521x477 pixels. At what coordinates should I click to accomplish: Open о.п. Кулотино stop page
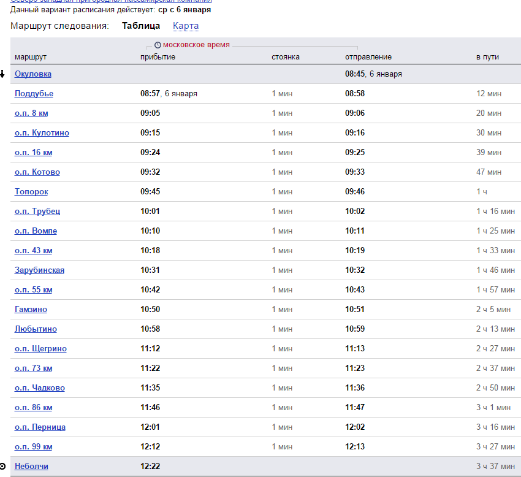point(42,133)
